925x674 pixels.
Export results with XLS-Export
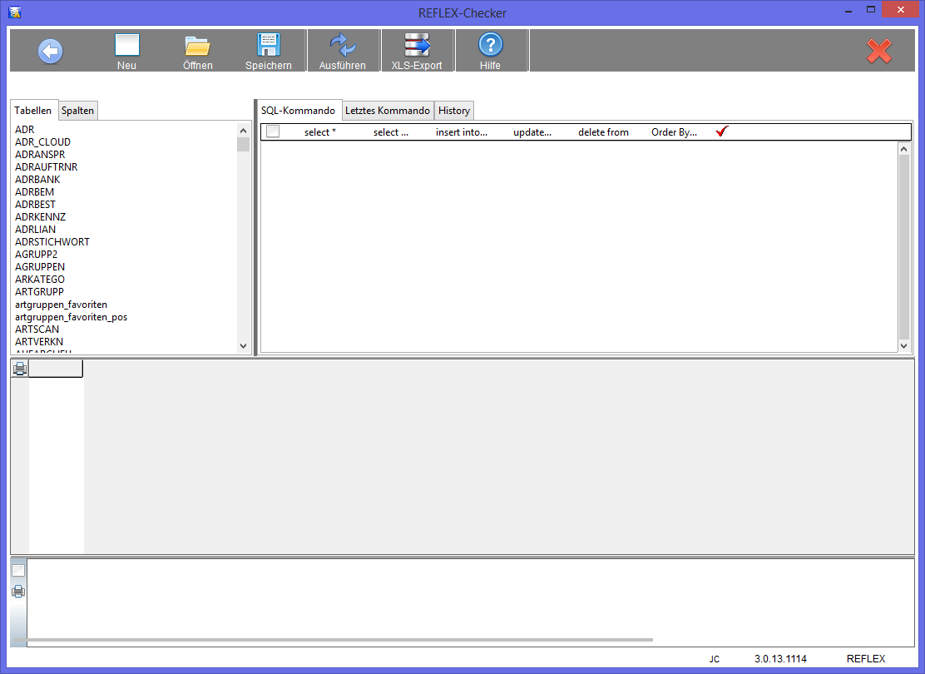417,52
